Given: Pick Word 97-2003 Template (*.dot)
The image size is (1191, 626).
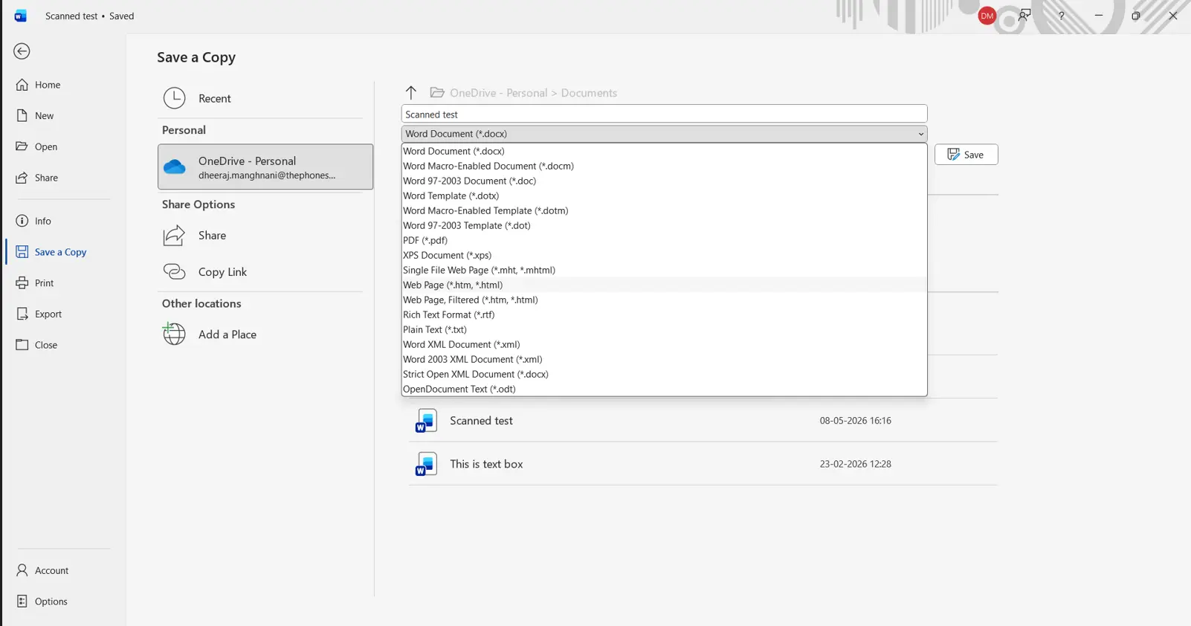Looking at the screenshot, I should tap(664, 225).
